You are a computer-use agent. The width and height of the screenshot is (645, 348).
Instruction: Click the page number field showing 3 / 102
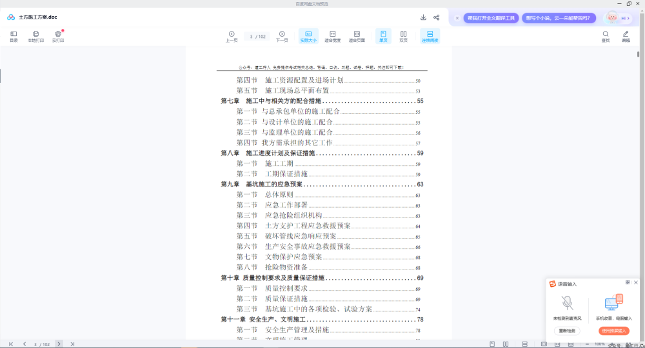pyautogui.click(x=257, y=37)
